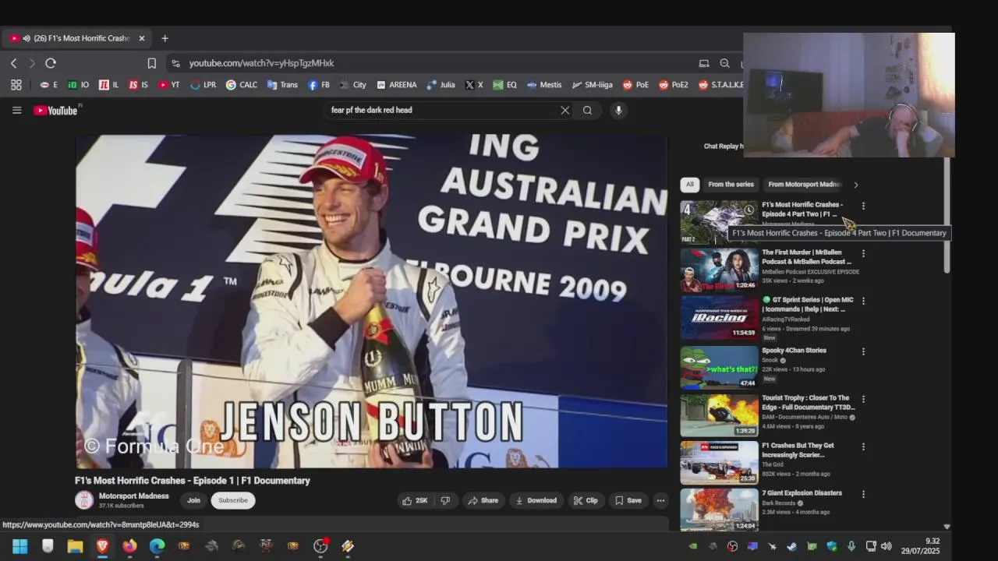Open options for 'The First Murder' video
The width and height of the screenshot is (998, 561).
[863, 253]
